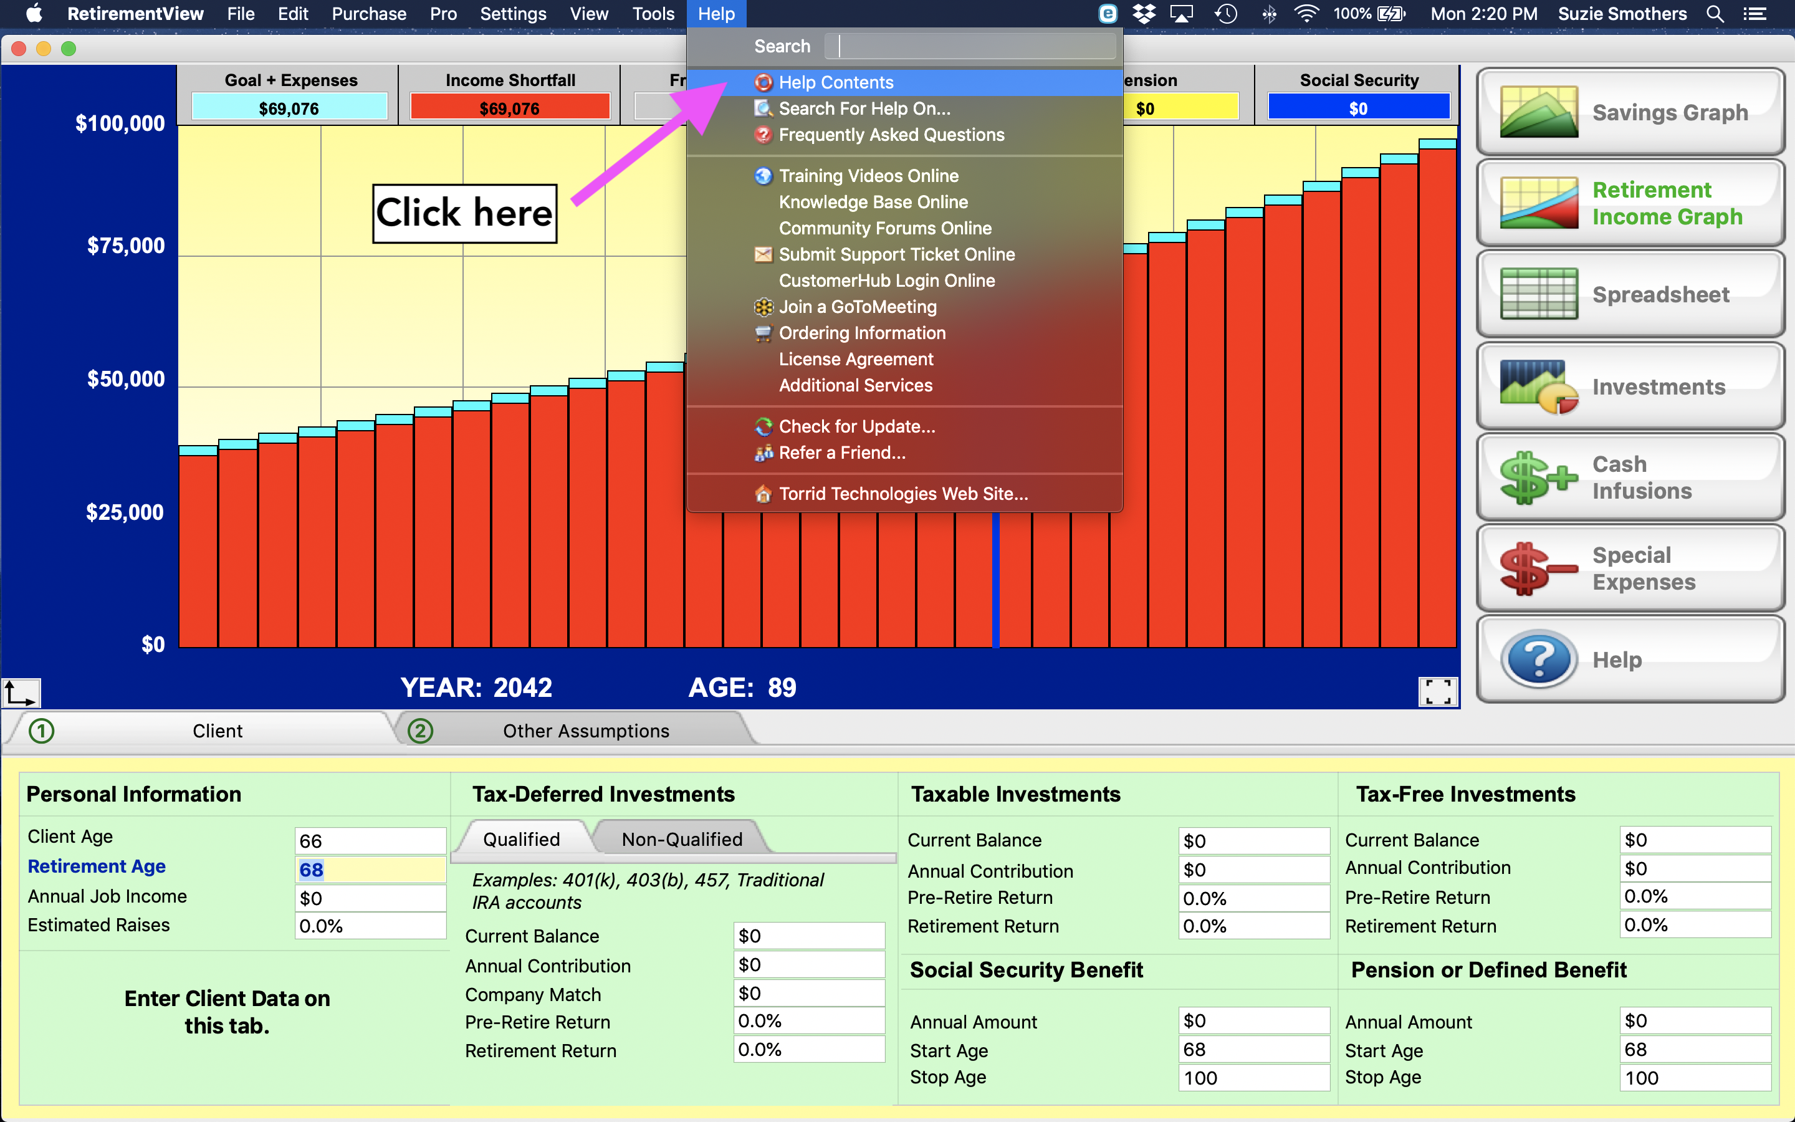Open the Investments chart icon

(1538, 386)
